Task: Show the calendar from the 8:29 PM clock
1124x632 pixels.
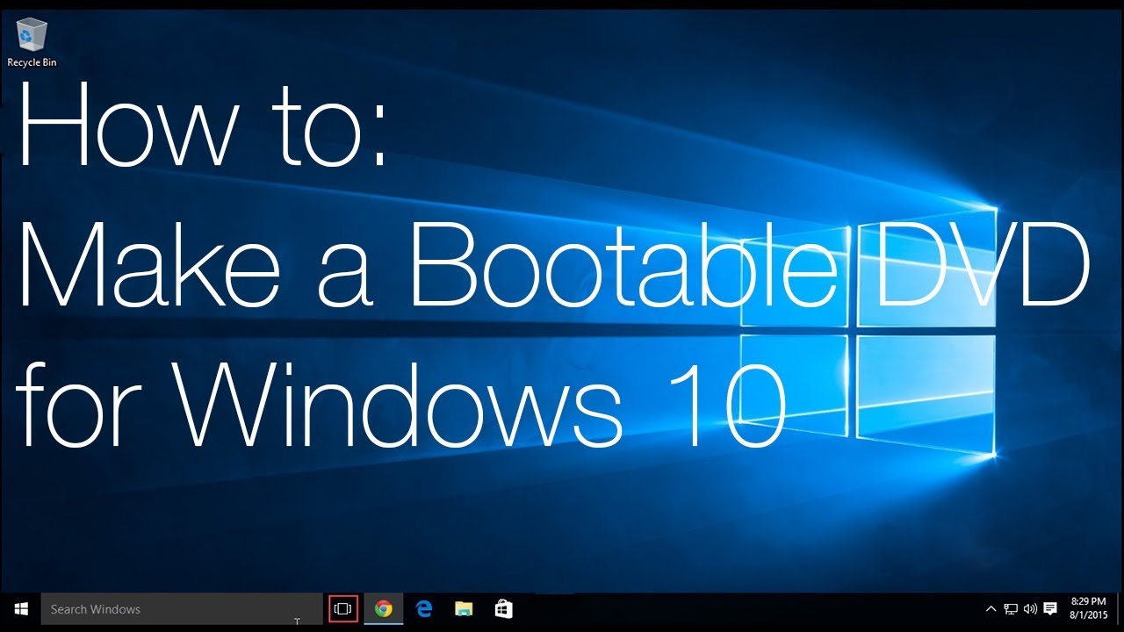Action: [x=1089, y=608]
